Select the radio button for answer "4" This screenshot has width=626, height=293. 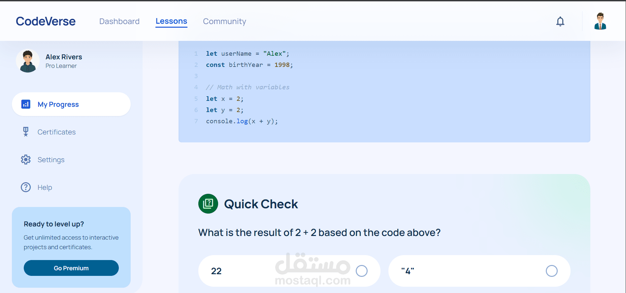point(551,271)
